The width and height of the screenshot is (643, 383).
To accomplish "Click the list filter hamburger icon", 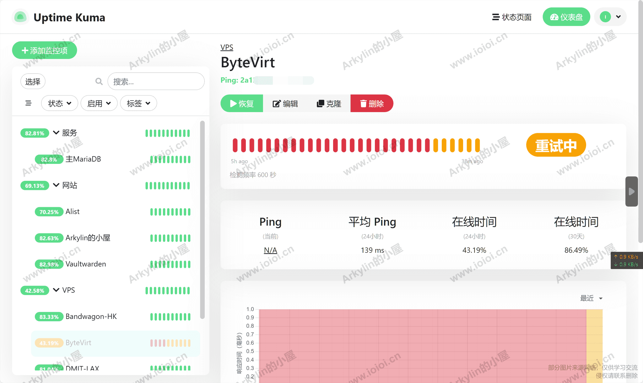I will point(28,103).
